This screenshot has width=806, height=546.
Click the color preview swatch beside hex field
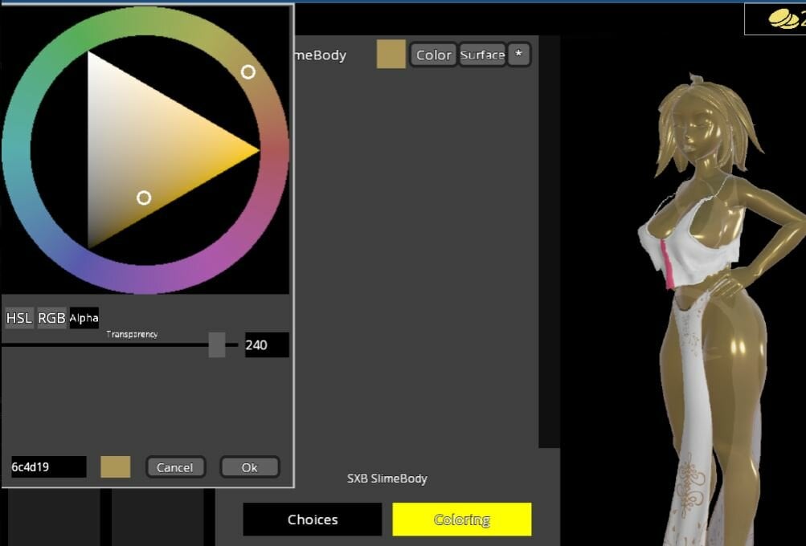[115, 467]
